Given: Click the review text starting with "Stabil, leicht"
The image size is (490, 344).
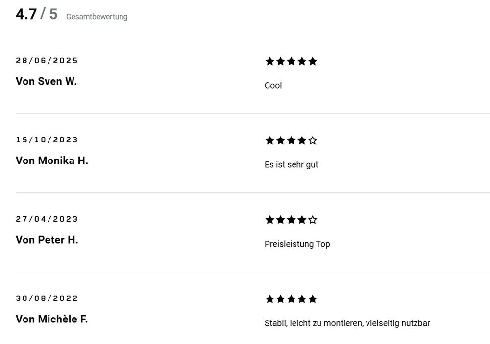Looking at the screenshot, I should tap(347, 323).
